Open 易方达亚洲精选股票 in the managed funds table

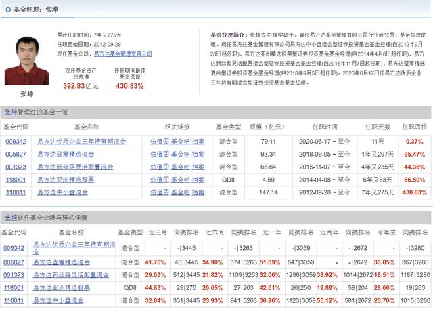pos(66,180)
